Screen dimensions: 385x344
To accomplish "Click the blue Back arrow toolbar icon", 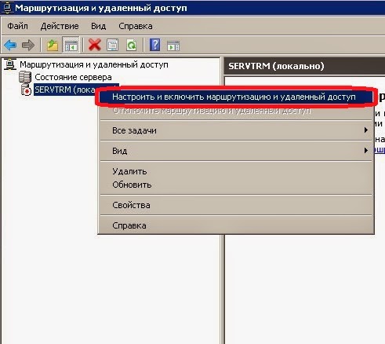I will [10, 46].
